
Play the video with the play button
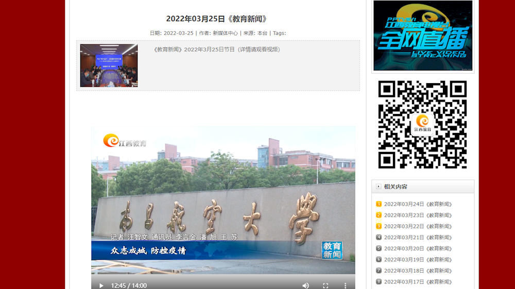point(101,285)
